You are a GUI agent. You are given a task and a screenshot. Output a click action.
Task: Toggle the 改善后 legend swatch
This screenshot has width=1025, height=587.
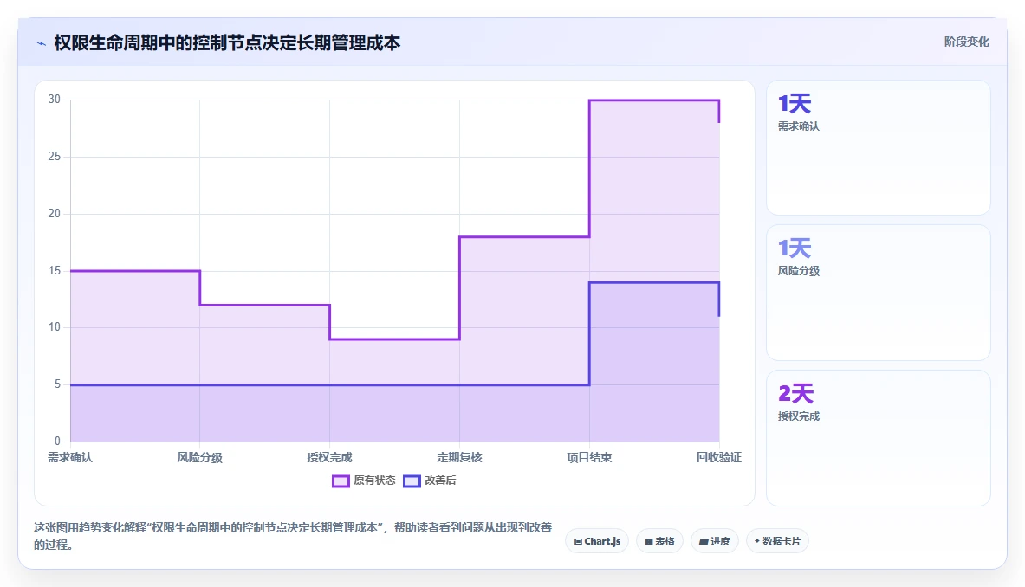[x=412, y=481]
